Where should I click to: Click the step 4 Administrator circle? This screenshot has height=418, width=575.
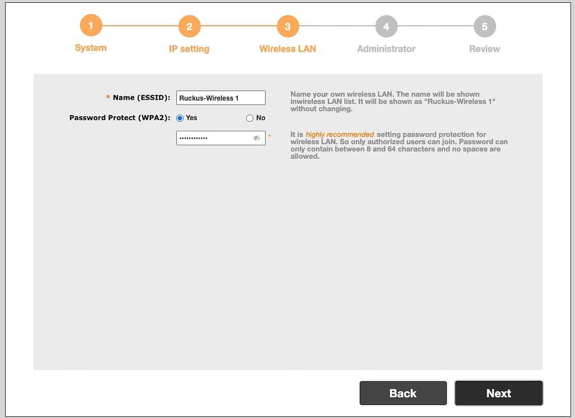coord(386,26)
